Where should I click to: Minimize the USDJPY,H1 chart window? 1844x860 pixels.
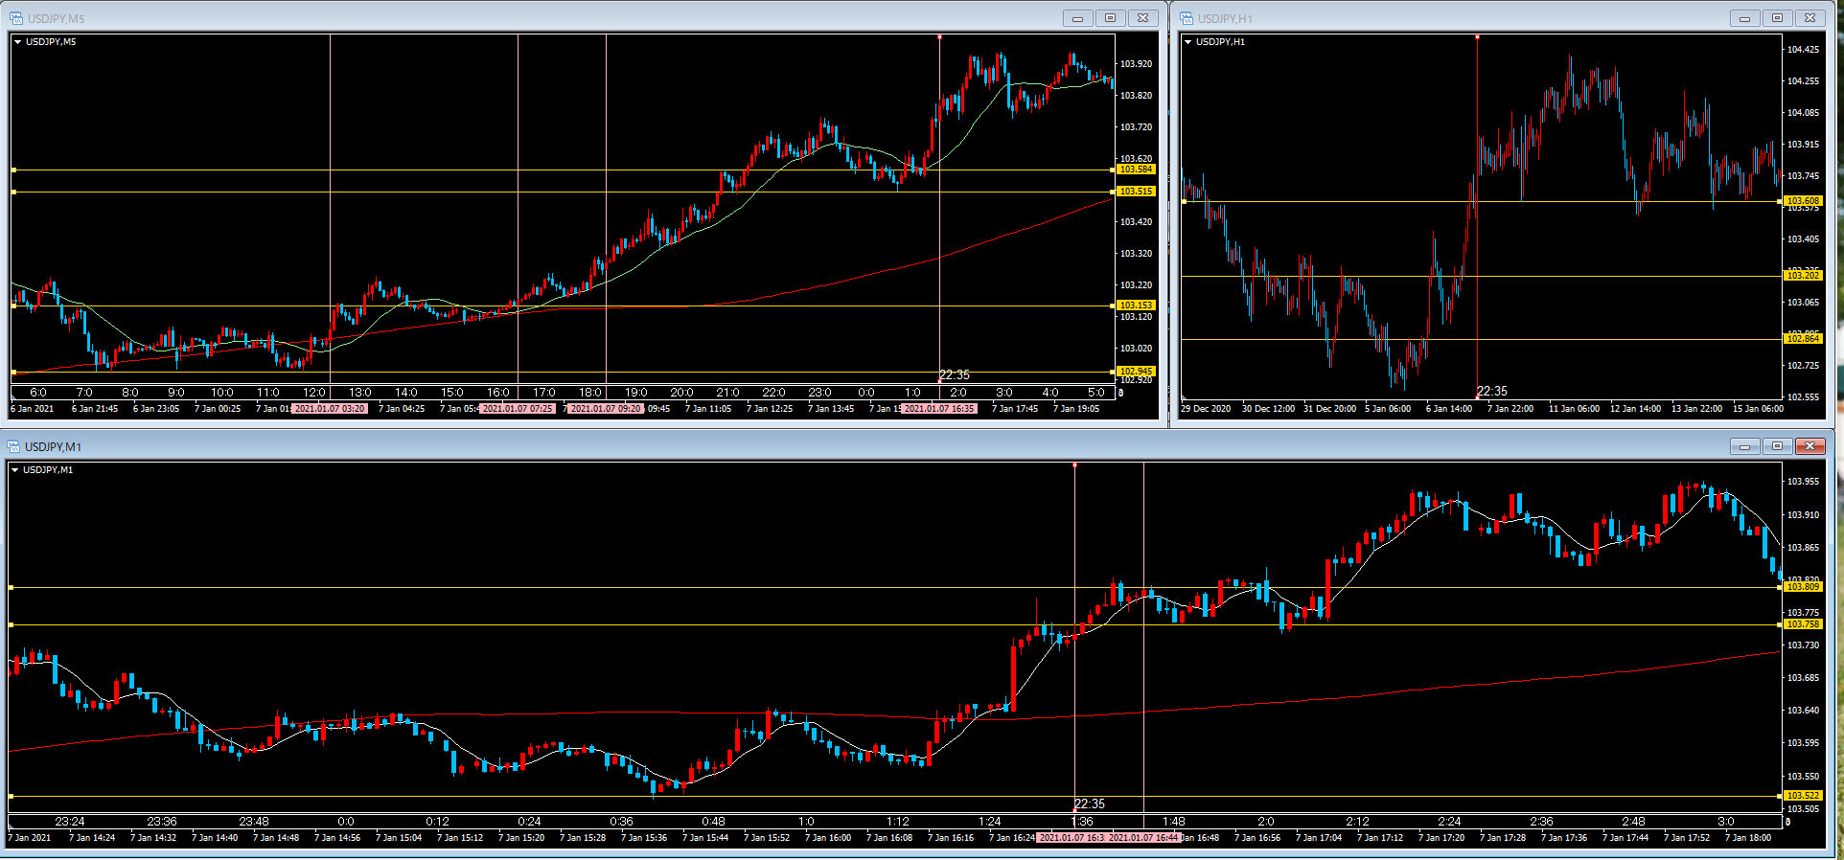tap(1744, 18)
